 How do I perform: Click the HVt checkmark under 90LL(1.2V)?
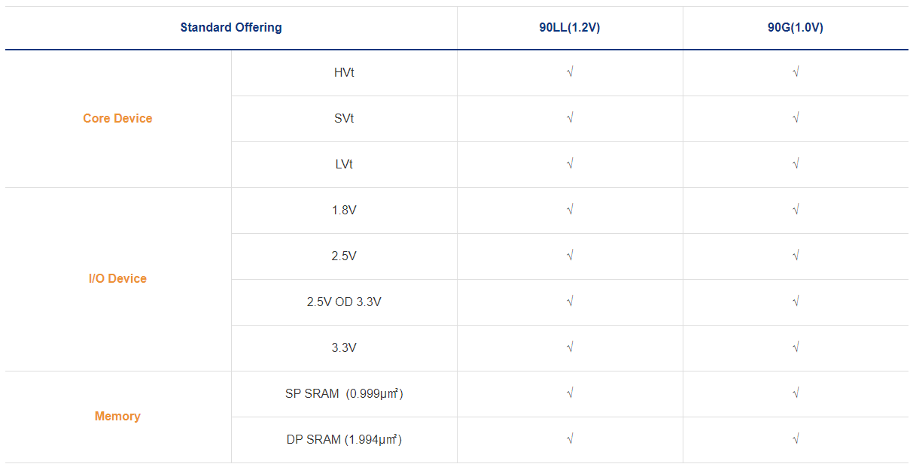click(570, 73)
